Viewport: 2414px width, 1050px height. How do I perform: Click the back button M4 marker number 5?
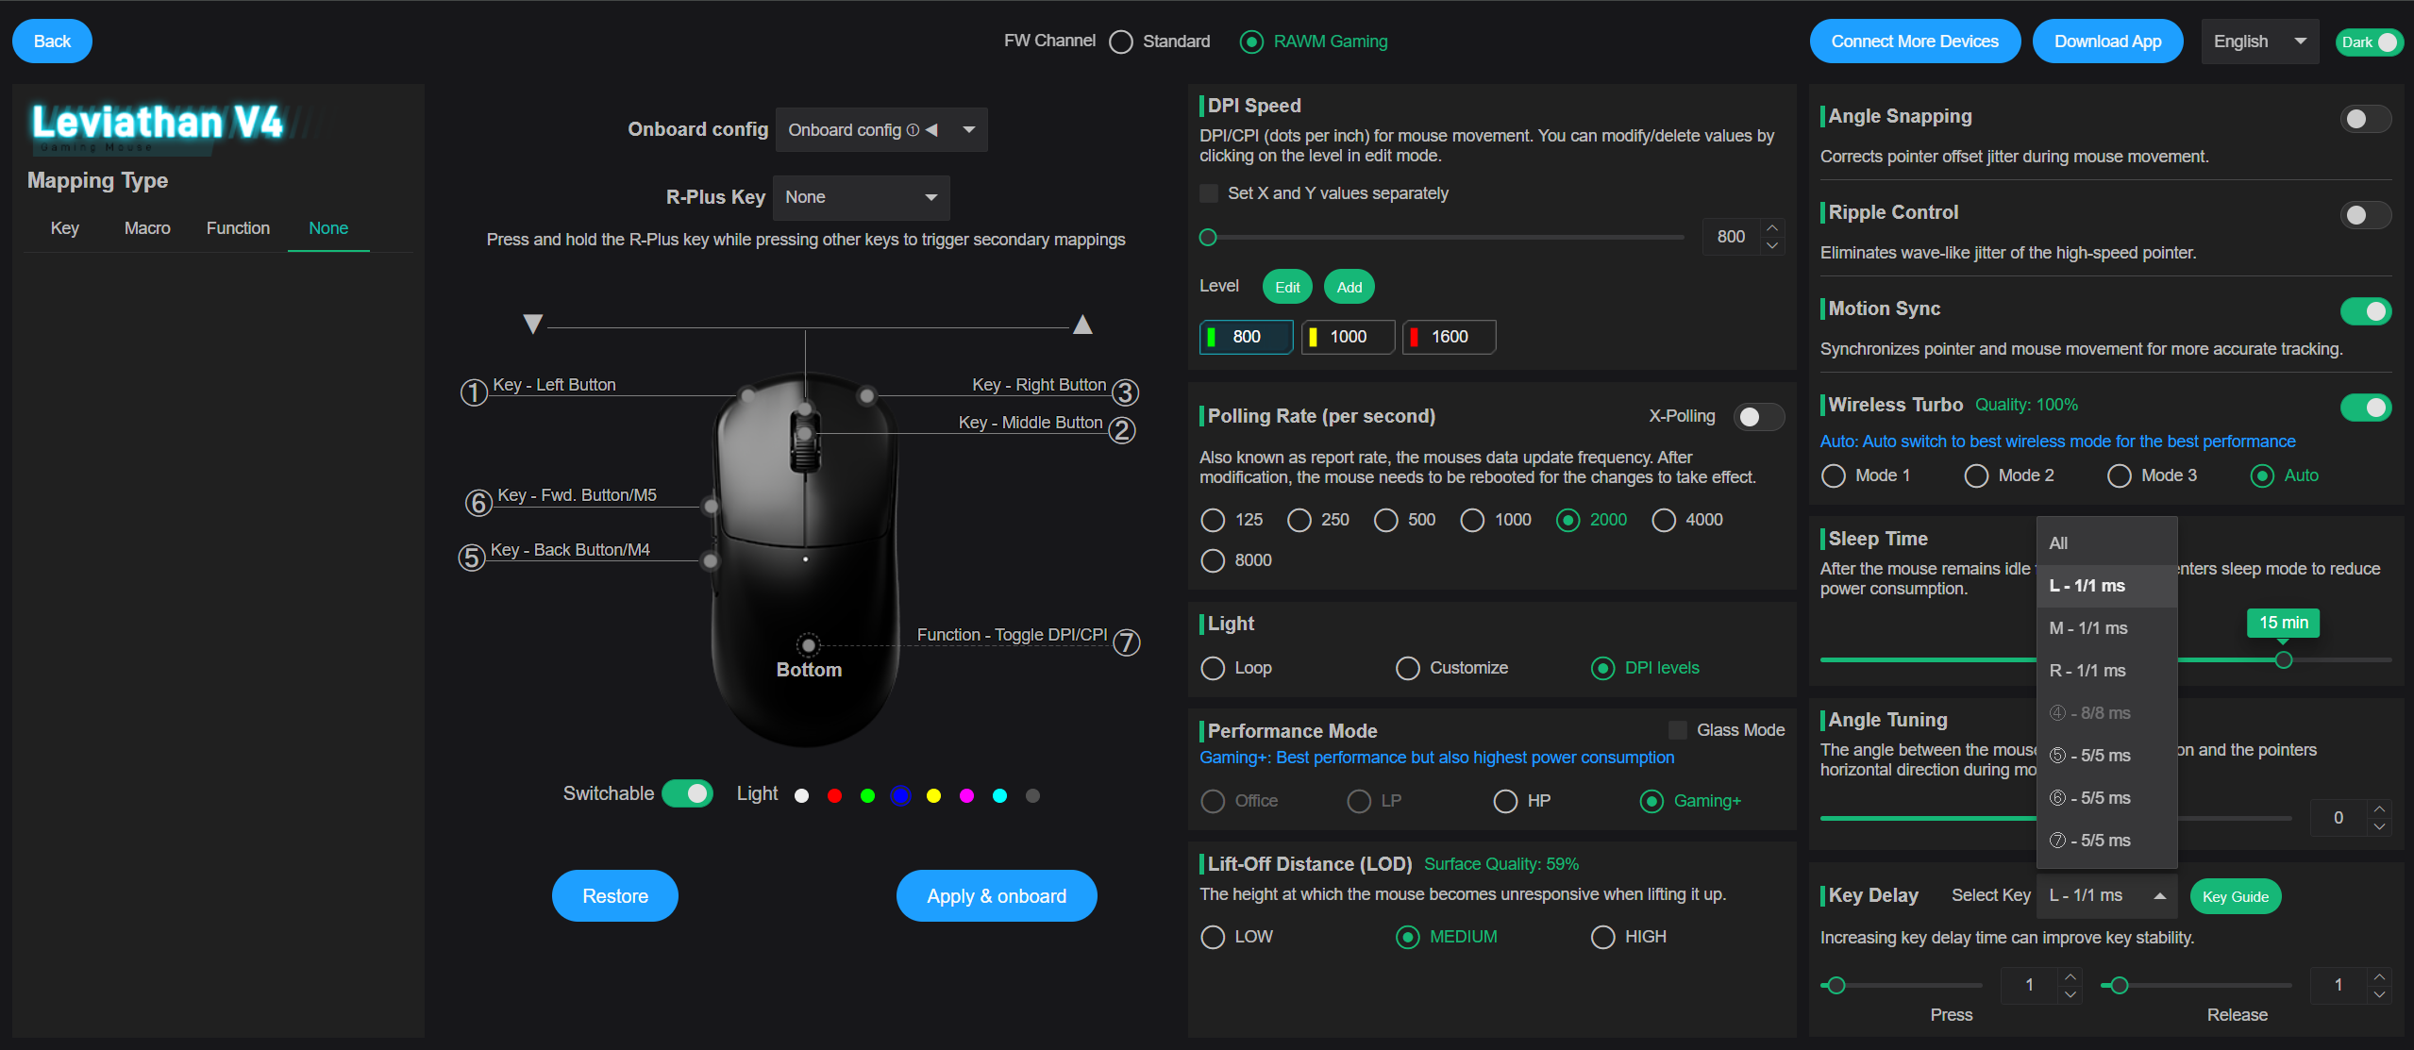(x=472, y=557)
